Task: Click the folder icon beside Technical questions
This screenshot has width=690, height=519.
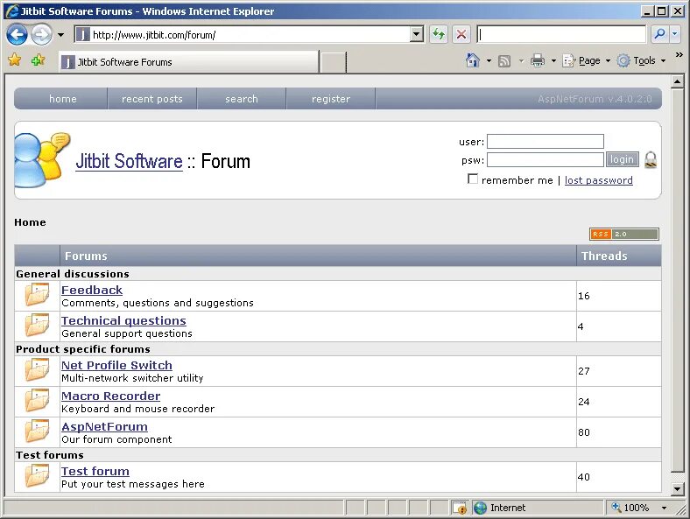Action: coord(37,325)
